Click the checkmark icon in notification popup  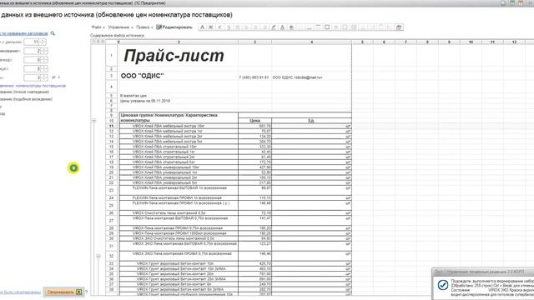[x=443, y=285]
